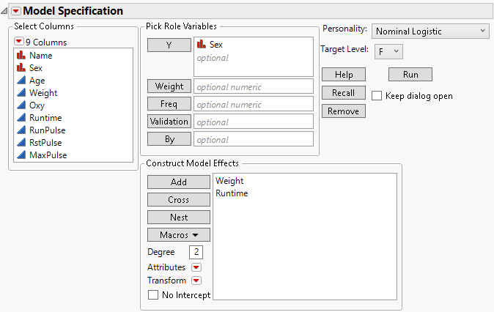Click the Sex icon in Y role box

pyautogui.click(x=202, y=45)
